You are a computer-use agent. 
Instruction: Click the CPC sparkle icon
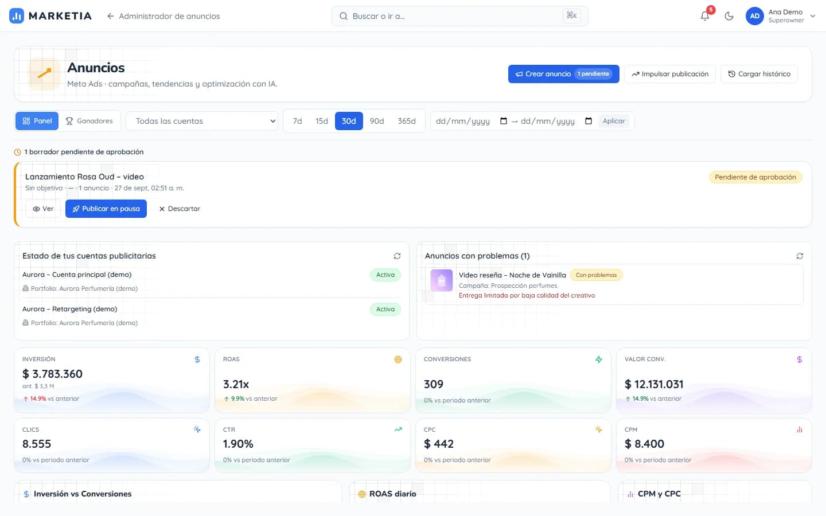(599, 429)
